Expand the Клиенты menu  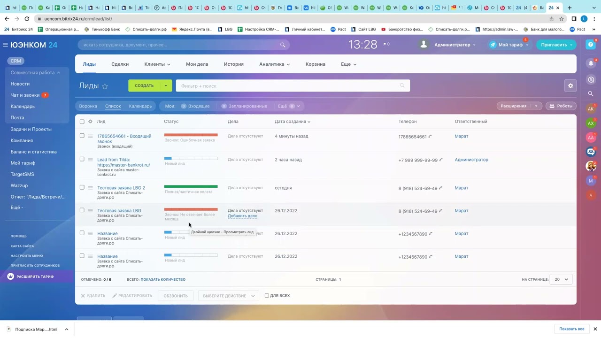click(x=157, y=64)
